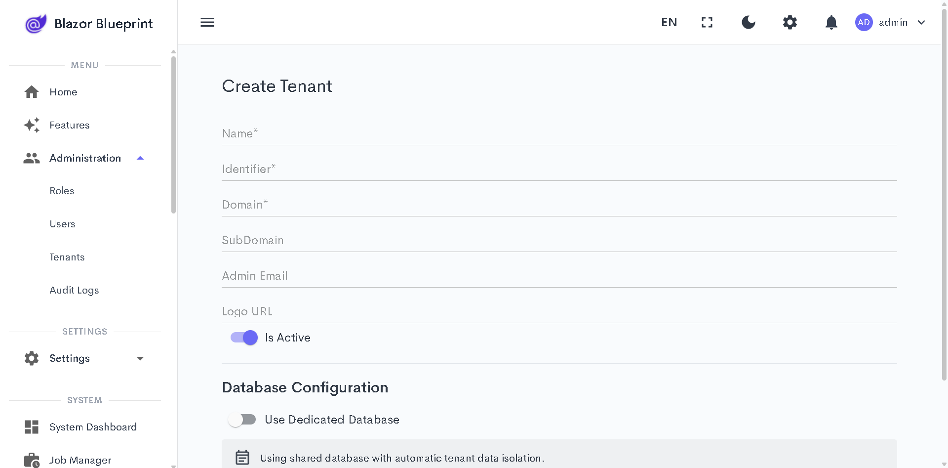Go to the Users administration page
The image size is (948, 468).
(62, 224)
